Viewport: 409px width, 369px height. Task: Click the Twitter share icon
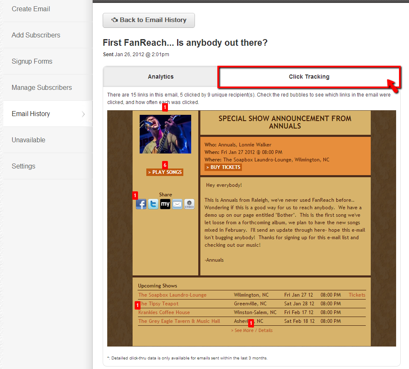(x=153, y=204)
